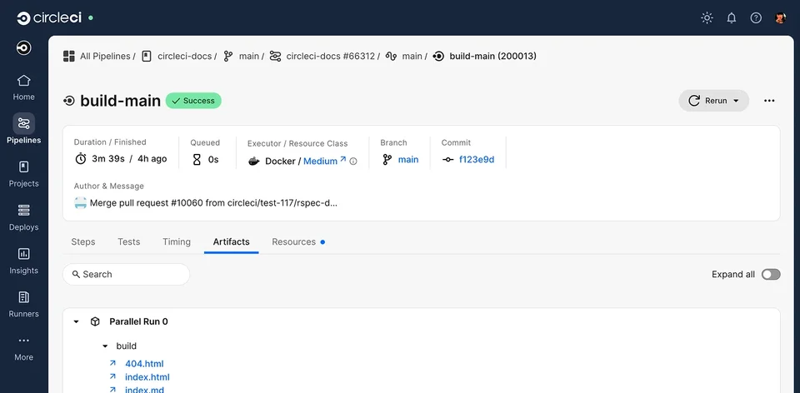The height and width of the screenshot is (393, 800).
Task: Collapse the build folder
Action: [105, 346]
